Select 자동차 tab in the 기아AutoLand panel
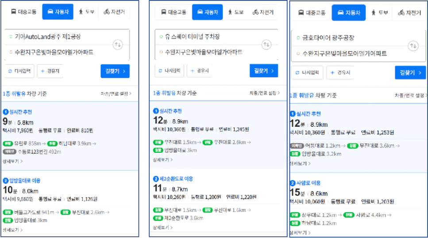 tap(58, 12)
